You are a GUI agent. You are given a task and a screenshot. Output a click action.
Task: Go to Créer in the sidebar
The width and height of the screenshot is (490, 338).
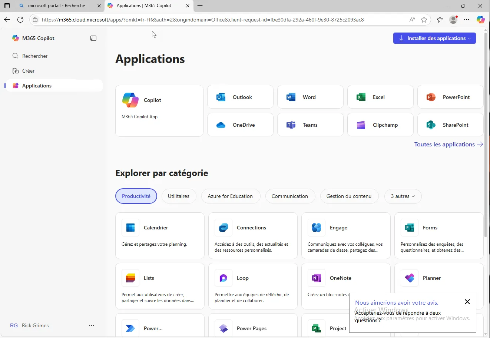pyautogui.click(x=28, y=71)
